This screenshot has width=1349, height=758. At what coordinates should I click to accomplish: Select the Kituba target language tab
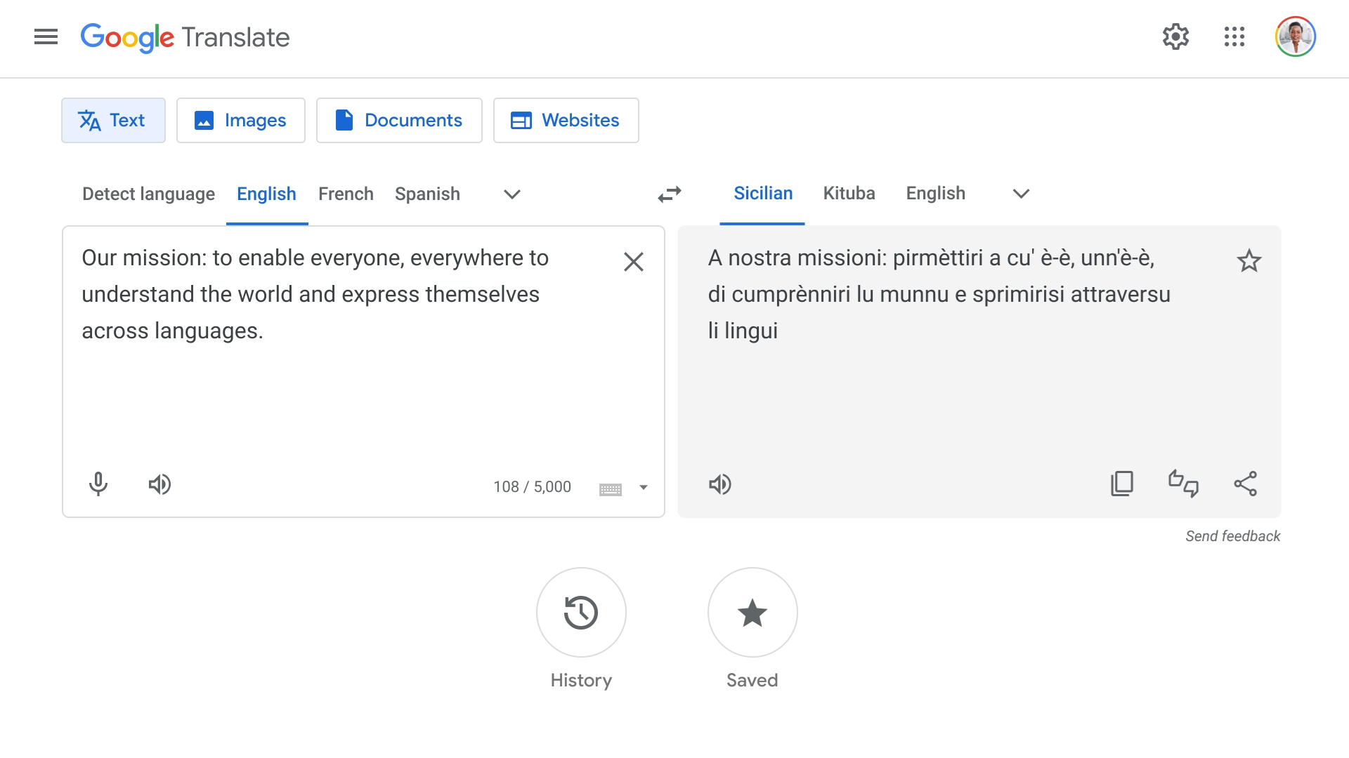coord(849,194)
